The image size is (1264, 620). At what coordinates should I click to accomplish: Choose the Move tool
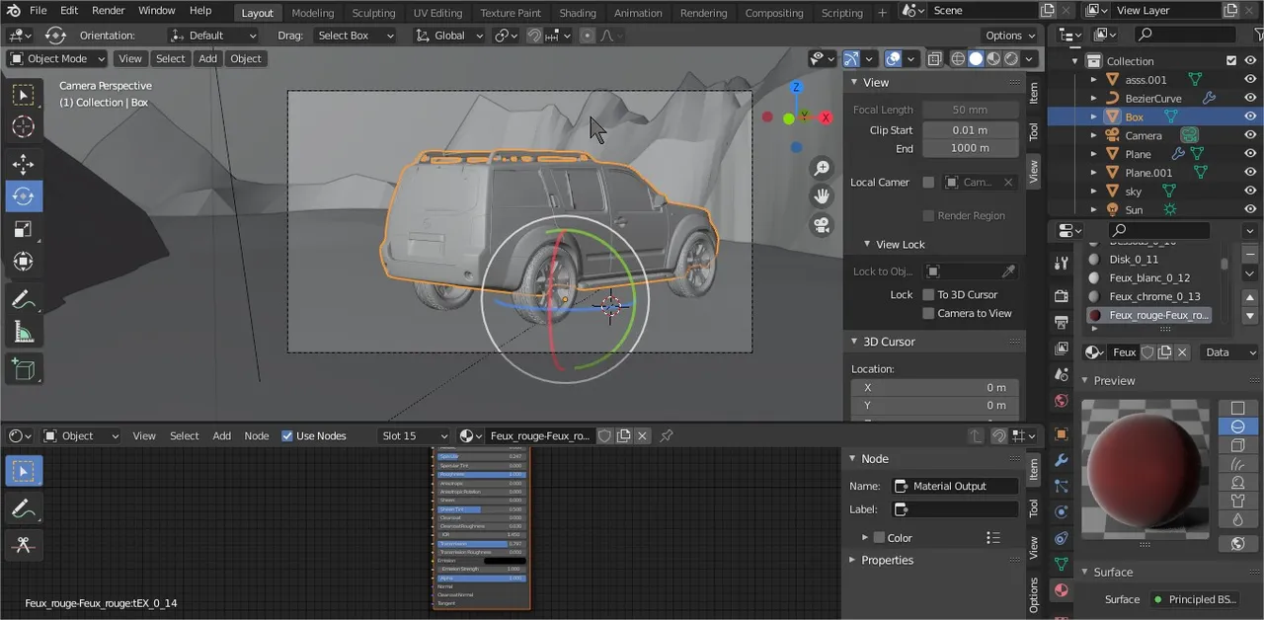point(24,164)
